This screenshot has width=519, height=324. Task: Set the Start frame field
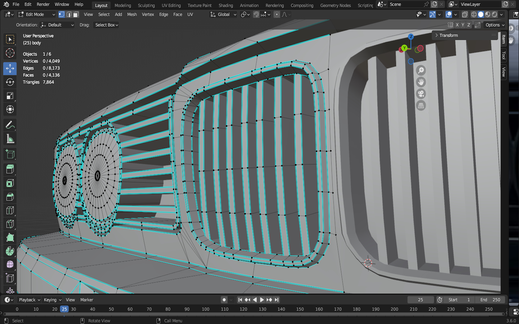point(459,300)
